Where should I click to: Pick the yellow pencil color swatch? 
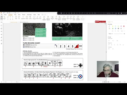(x=113, y=26)
